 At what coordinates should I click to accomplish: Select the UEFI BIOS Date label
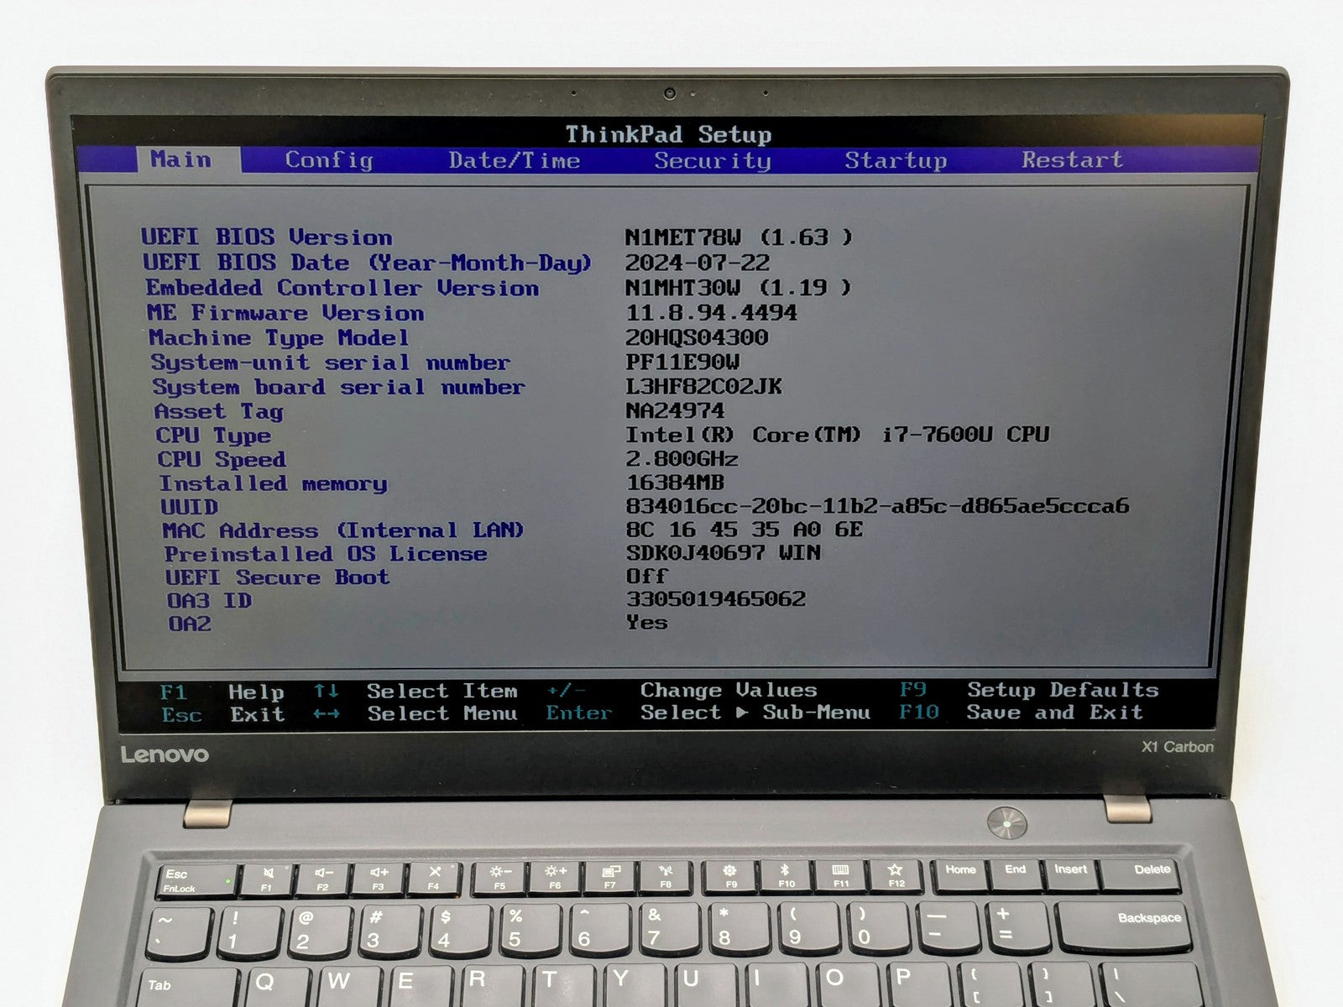tap(368, 263)
